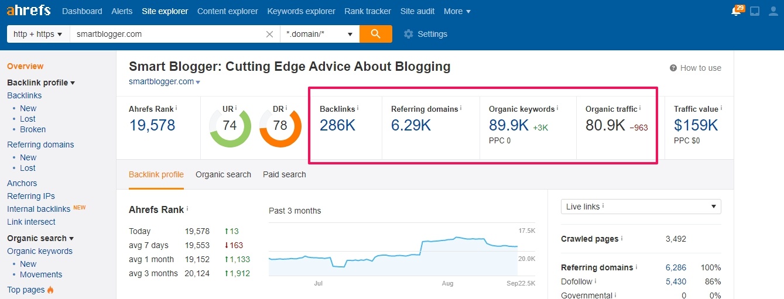
Task: Click the 89.9K organic keywords value
Action: pos(509,125)
